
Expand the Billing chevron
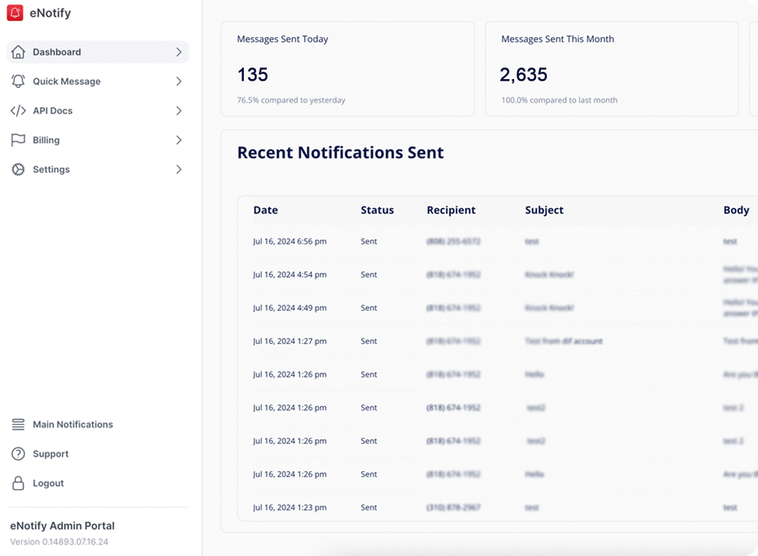click(179, 139)
